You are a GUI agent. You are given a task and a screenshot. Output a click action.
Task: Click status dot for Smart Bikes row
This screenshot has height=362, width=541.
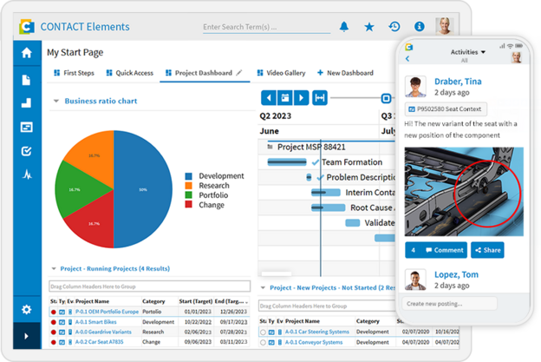tap(53, 322)
